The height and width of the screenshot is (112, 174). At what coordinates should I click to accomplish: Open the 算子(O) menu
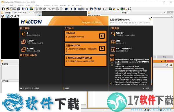click(x=46, y=5)
